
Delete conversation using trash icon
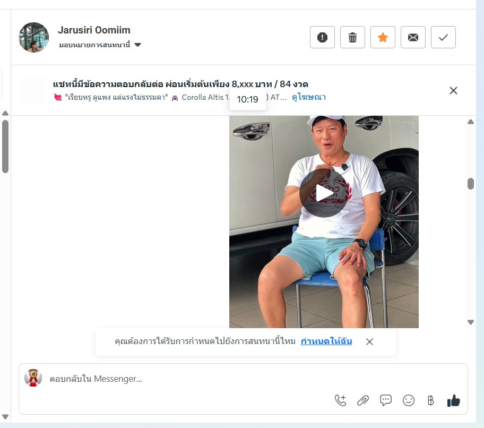click(x=352, y=37)
